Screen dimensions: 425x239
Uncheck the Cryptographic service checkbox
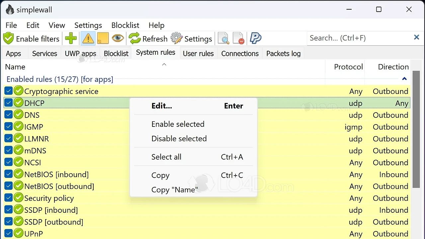tap(9, 91)
